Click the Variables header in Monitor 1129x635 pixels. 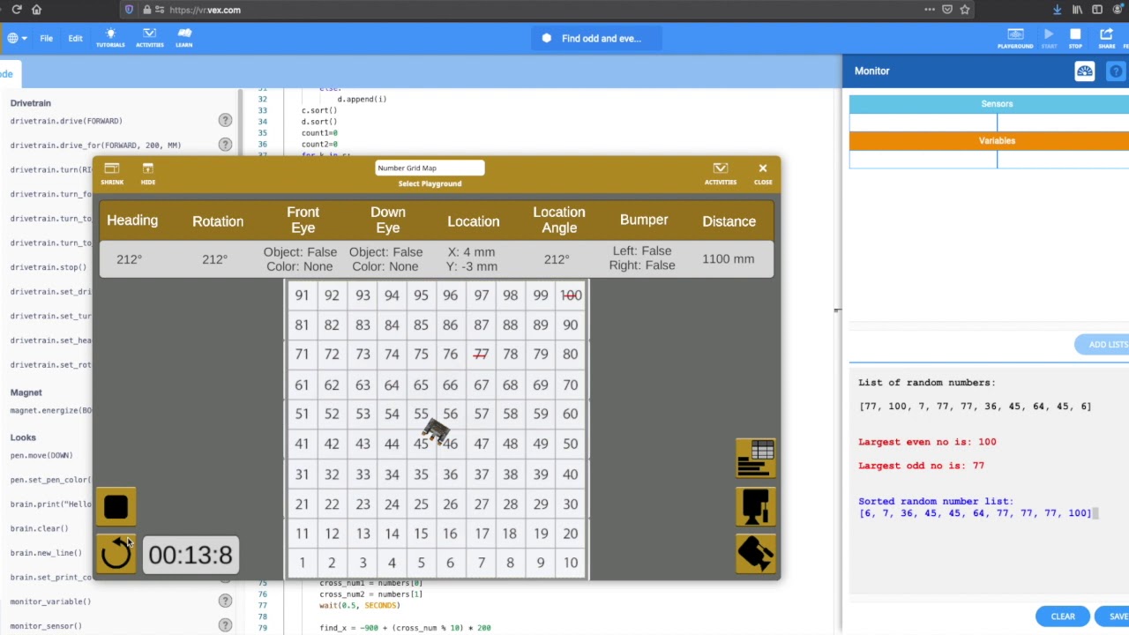(997, 141)
